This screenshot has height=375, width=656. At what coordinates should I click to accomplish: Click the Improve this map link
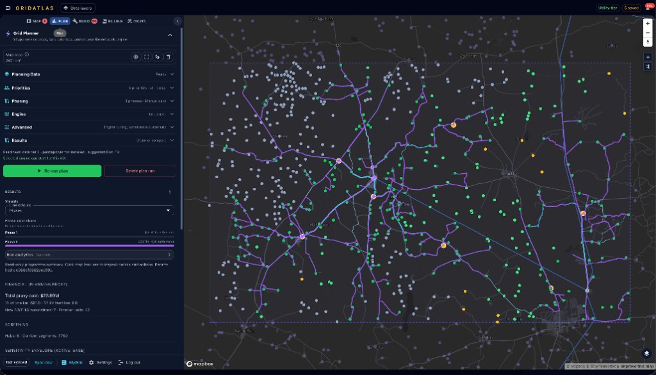tap(637, 366)
